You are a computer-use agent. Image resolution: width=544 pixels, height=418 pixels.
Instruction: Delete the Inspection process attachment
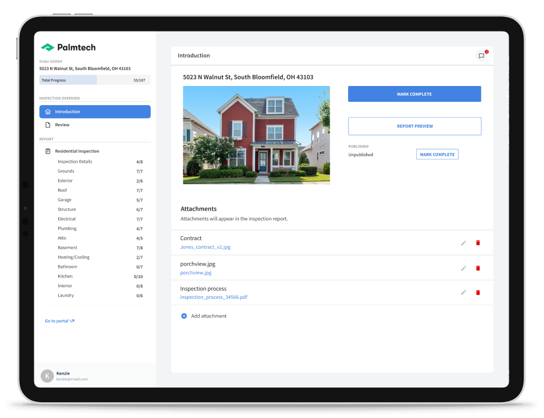click(x=478, y=292)
